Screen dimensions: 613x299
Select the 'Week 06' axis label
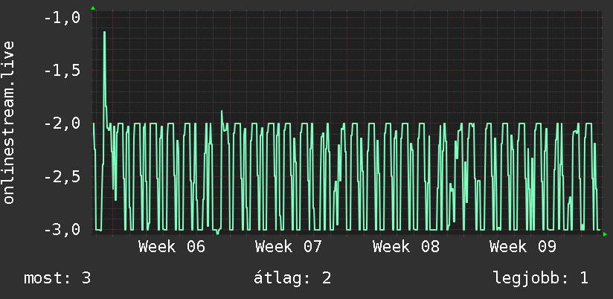coord(172,247)
